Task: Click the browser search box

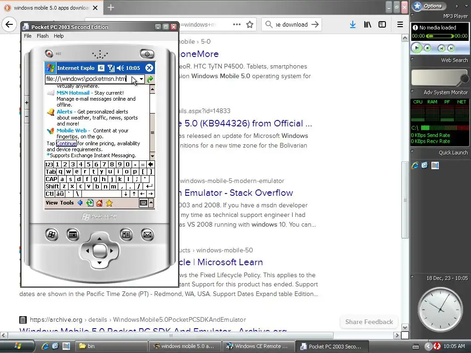Action: coord(291,24)
